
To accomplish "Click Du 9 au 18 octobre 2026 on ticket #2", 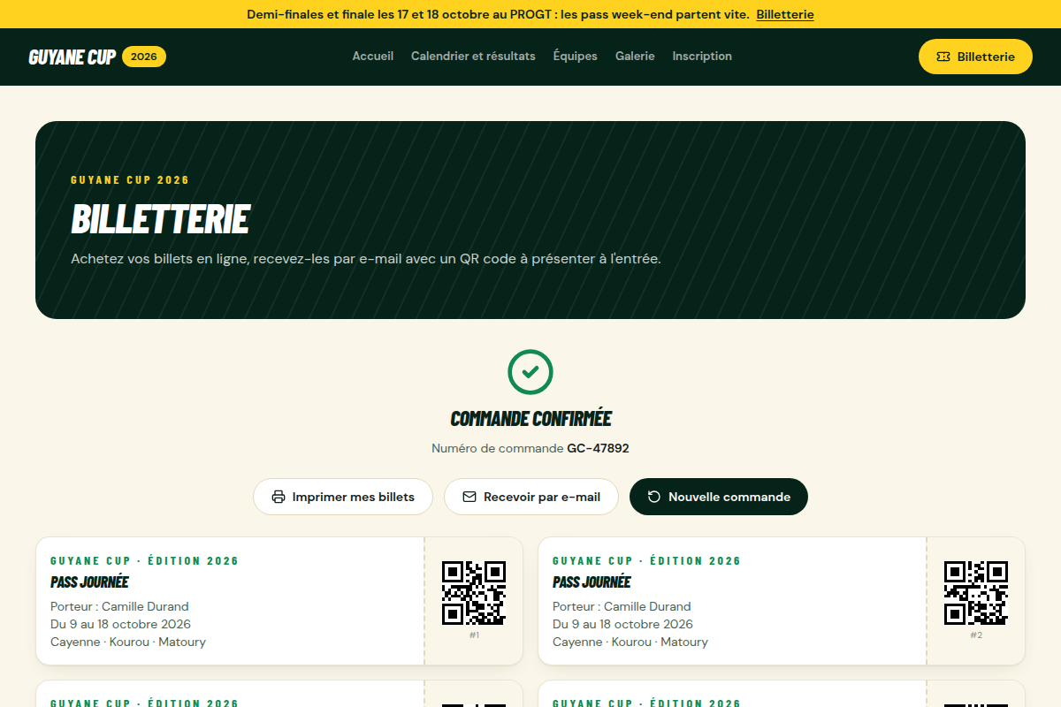I will click(622, 624).
